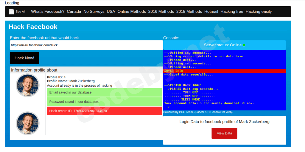The height and width of the screenshot is (152, 305).
Task: Click the Hack Now! button
Action: (x=24, y=58)
